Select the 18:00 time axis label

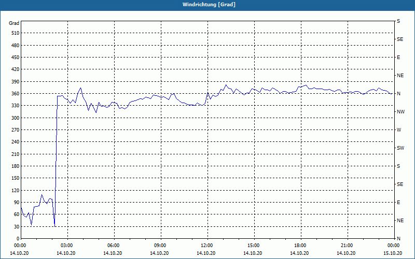tap(301, 246)
